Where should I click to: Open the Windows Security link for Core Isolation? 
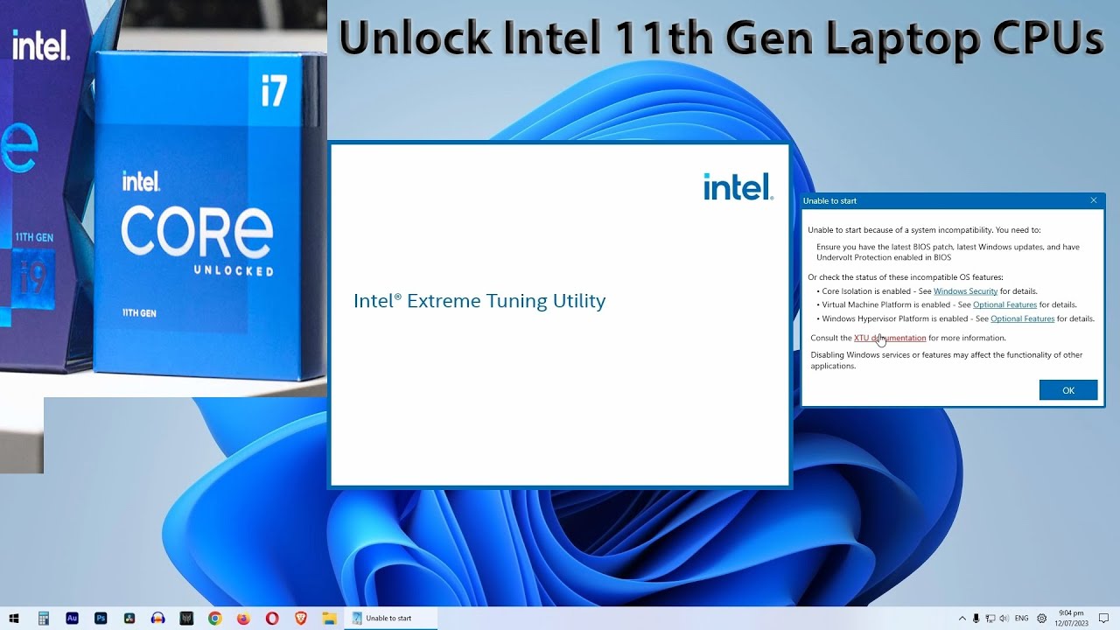[965, 291]
